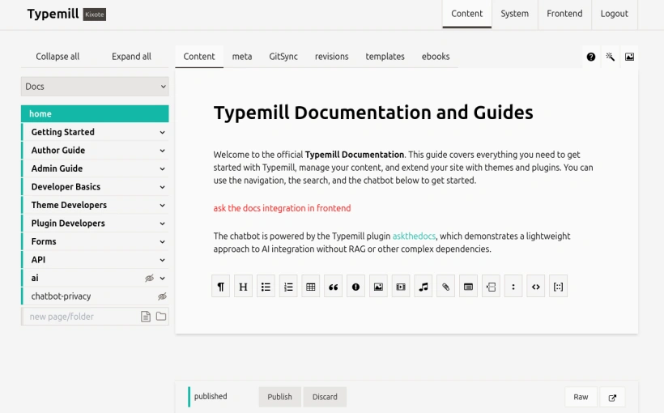
Task: Create new page with file icon
Action: (x=146, y=317)
